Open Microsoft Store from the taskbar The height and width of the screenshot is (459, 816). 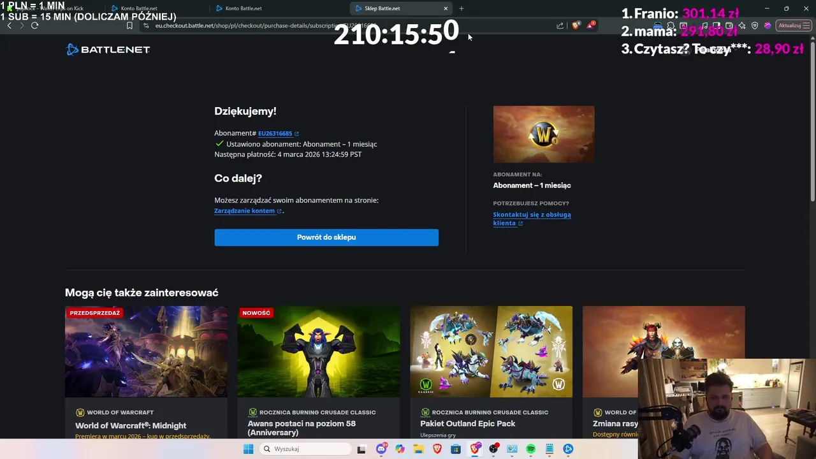456,449
